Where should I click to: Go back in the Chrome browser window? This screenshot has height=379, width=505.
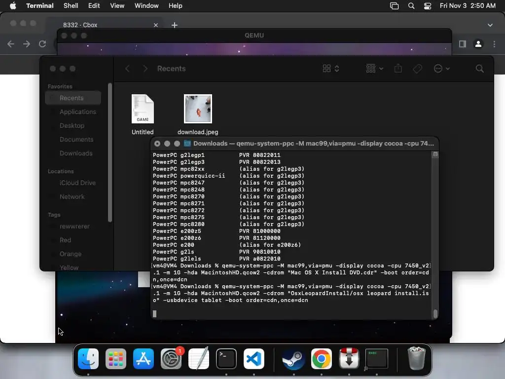[11, 44]
